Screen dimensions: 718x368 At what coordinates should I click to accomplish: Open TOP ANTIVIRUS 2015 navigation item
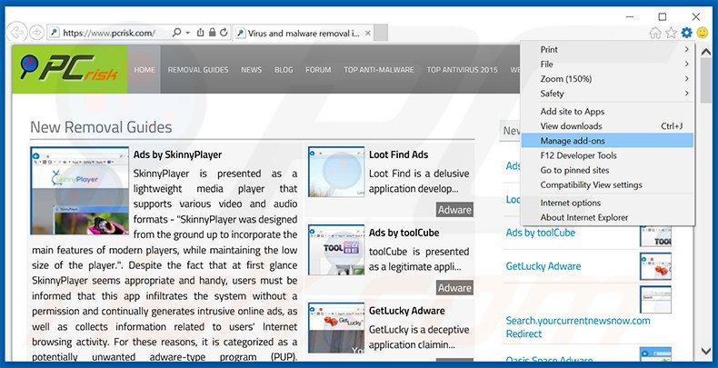click(x=462, y=70)
